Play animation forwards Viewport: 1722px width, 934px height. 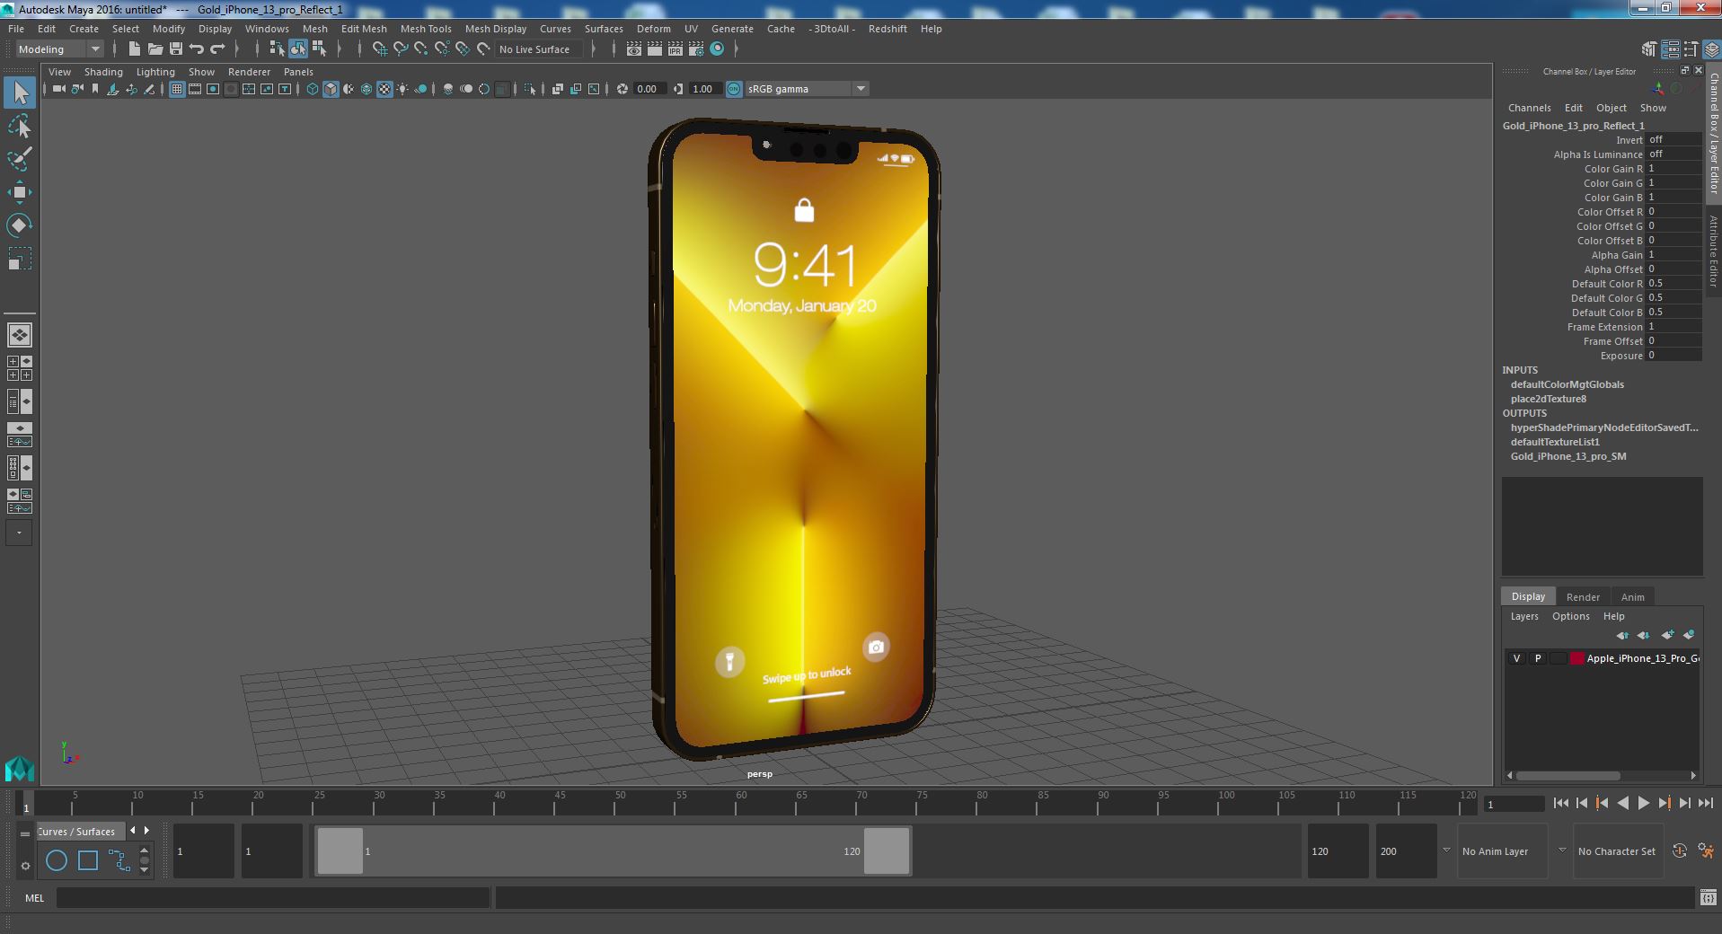(1643, 804)
